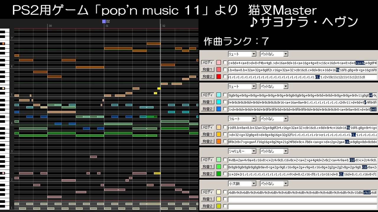The width and height of the screenshot is (378, 212).
Task: Click the light cyan メロディ color swatch
Action: pyautogui.click(x=219, y=95)
